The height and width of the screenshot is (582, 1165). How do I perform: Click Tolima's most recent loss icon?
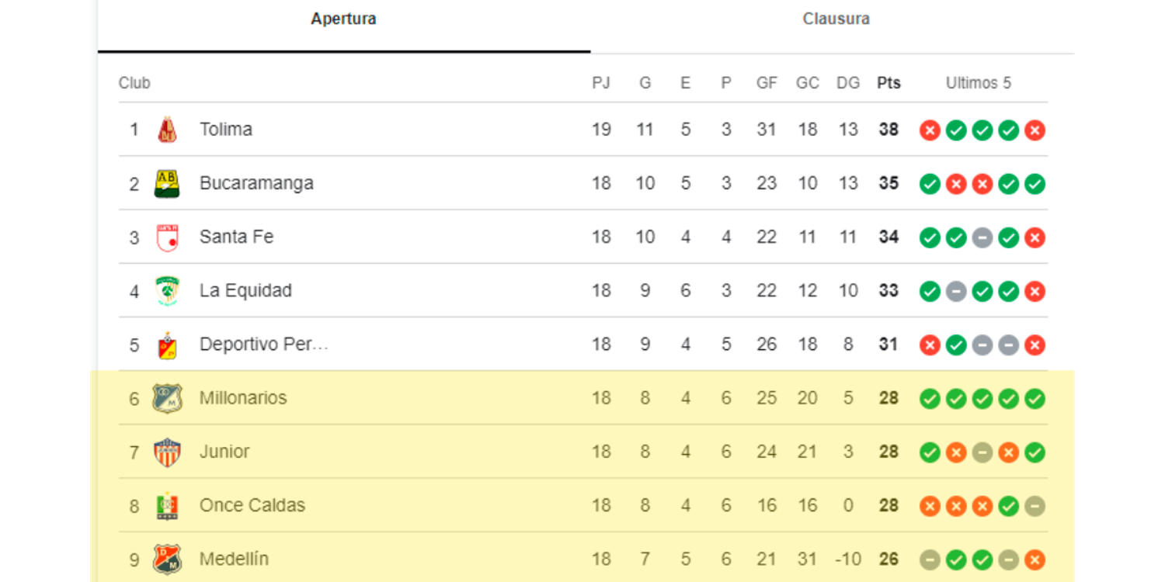(x=1035, y=130)
